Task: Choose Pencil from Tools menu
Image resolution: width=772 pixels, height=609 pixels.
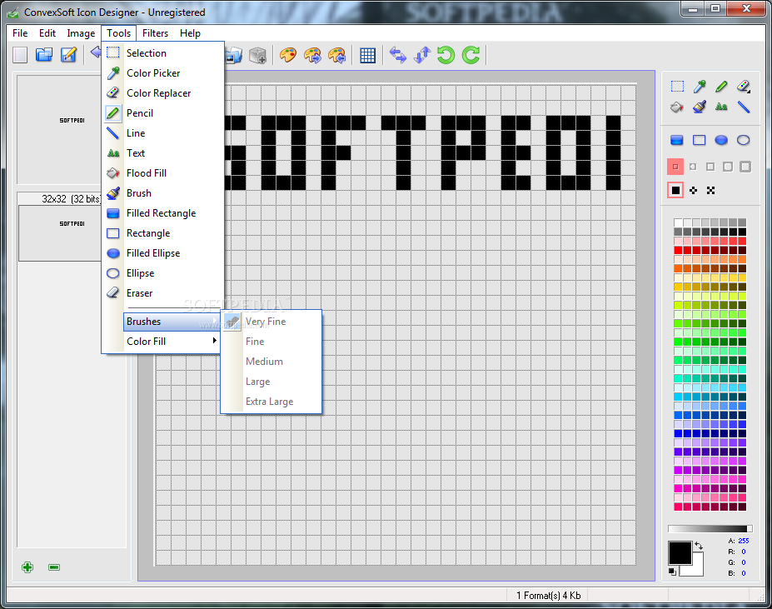Action: (x=162, y=112)
